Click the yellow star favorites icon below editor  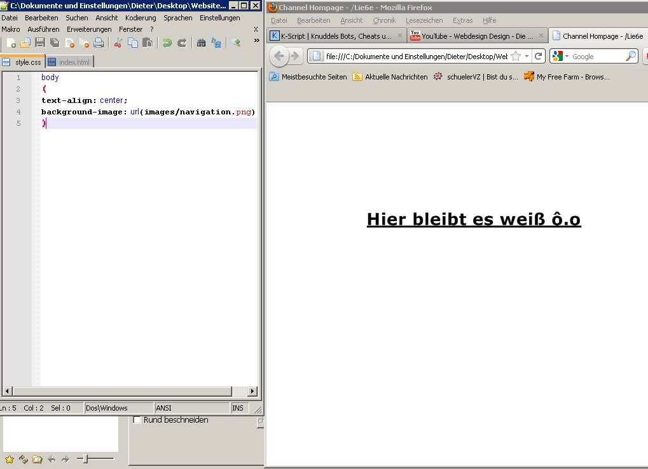click(9, 459)
